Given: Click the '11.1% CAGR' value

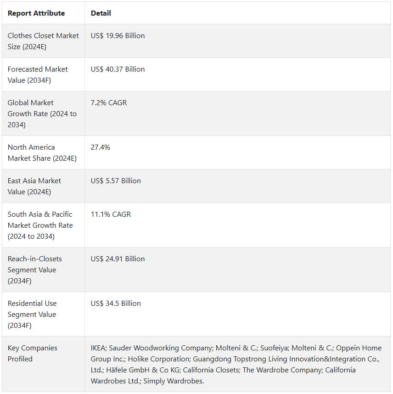Looking at the screenshot, I should [x=111, y=214].
